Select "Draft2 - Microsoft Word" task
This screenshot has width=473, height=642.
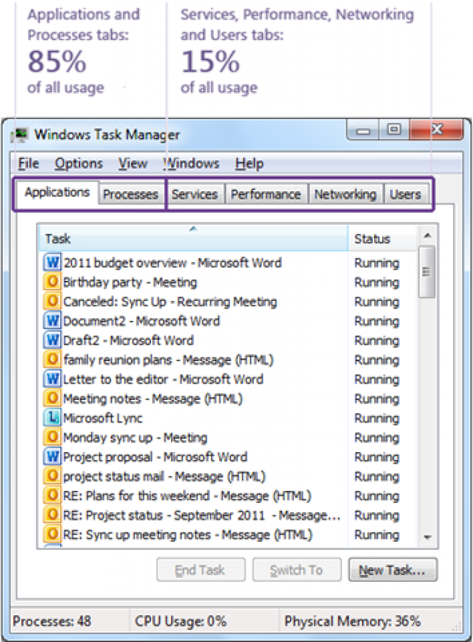(x=128, y=340)
